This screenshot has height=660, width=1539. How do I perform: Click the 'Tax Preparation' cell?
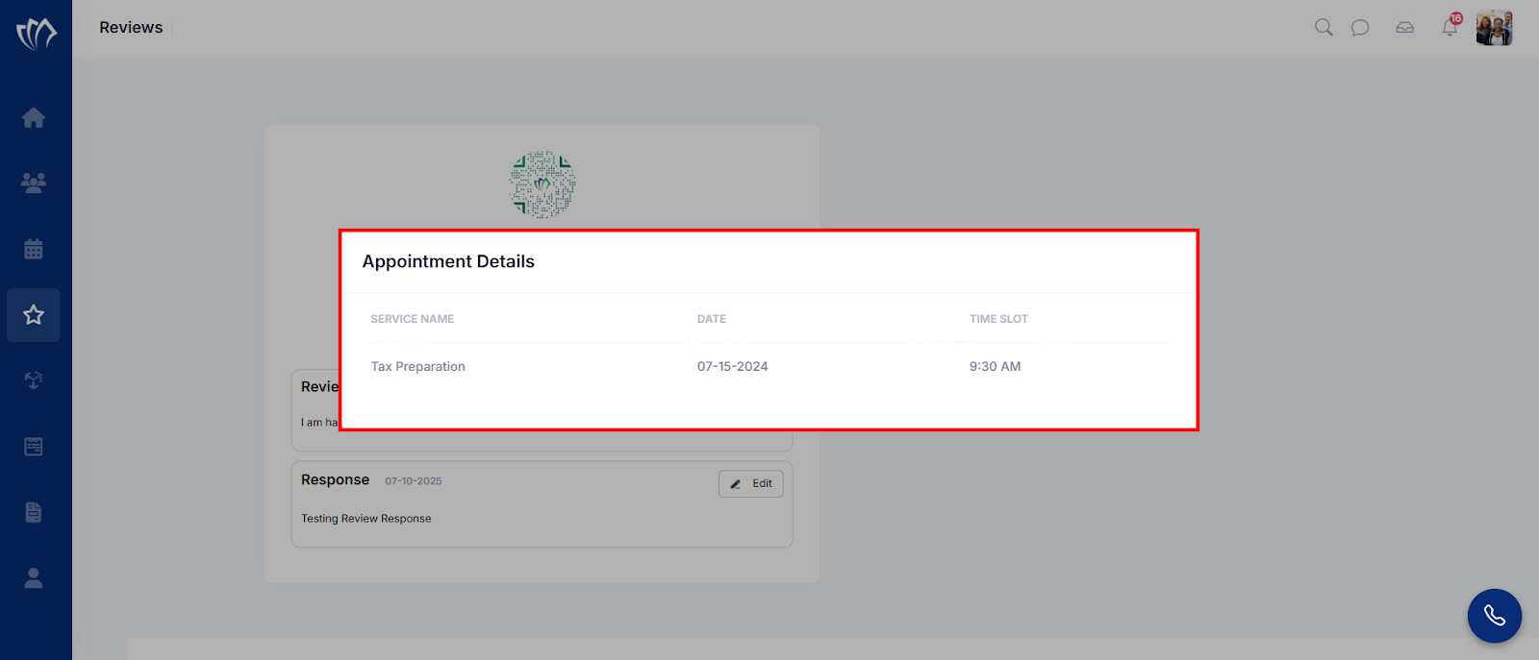(x=418, y=366)
